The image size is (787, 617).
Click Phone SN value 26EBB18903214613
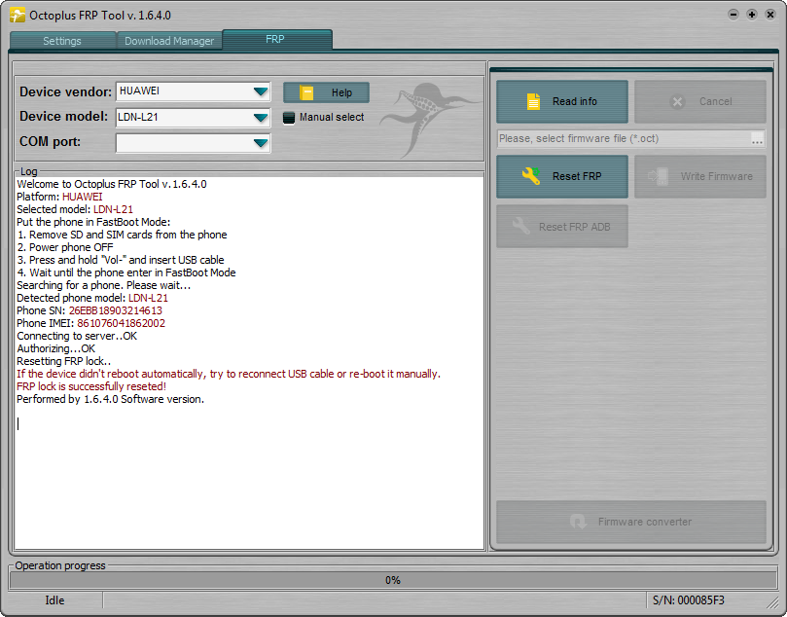tap(116, 310)
